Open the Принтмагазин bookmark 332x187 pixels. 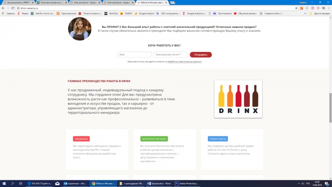222,13
